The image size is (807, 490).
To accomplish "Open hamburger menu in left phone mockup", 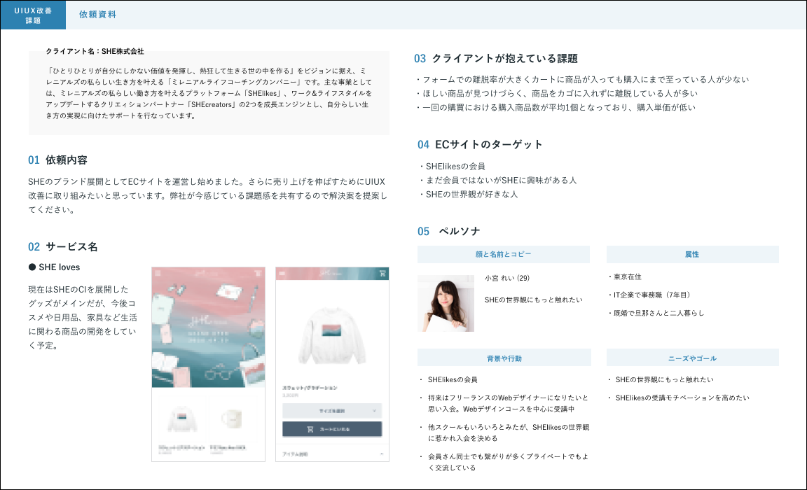I will 158,273.
